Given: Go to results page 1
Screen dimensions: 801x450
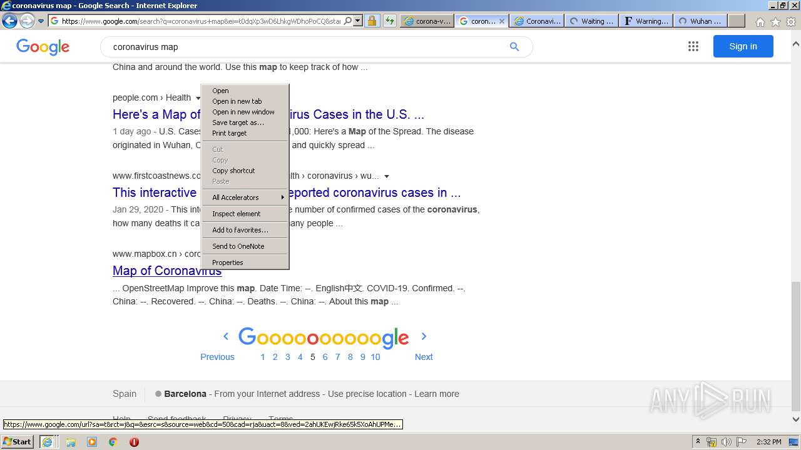Looking at the screenshot, I should click(263, 357).
